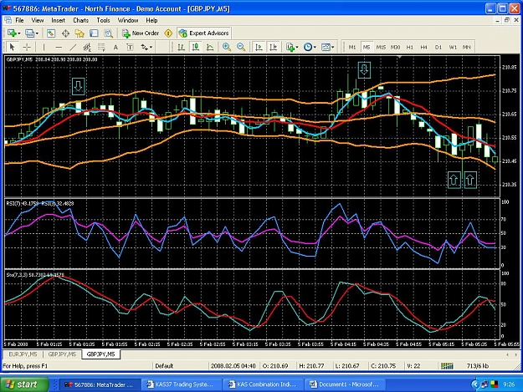Open the Tools menu
Screen dimensions: 523x392
pos(103,20)
